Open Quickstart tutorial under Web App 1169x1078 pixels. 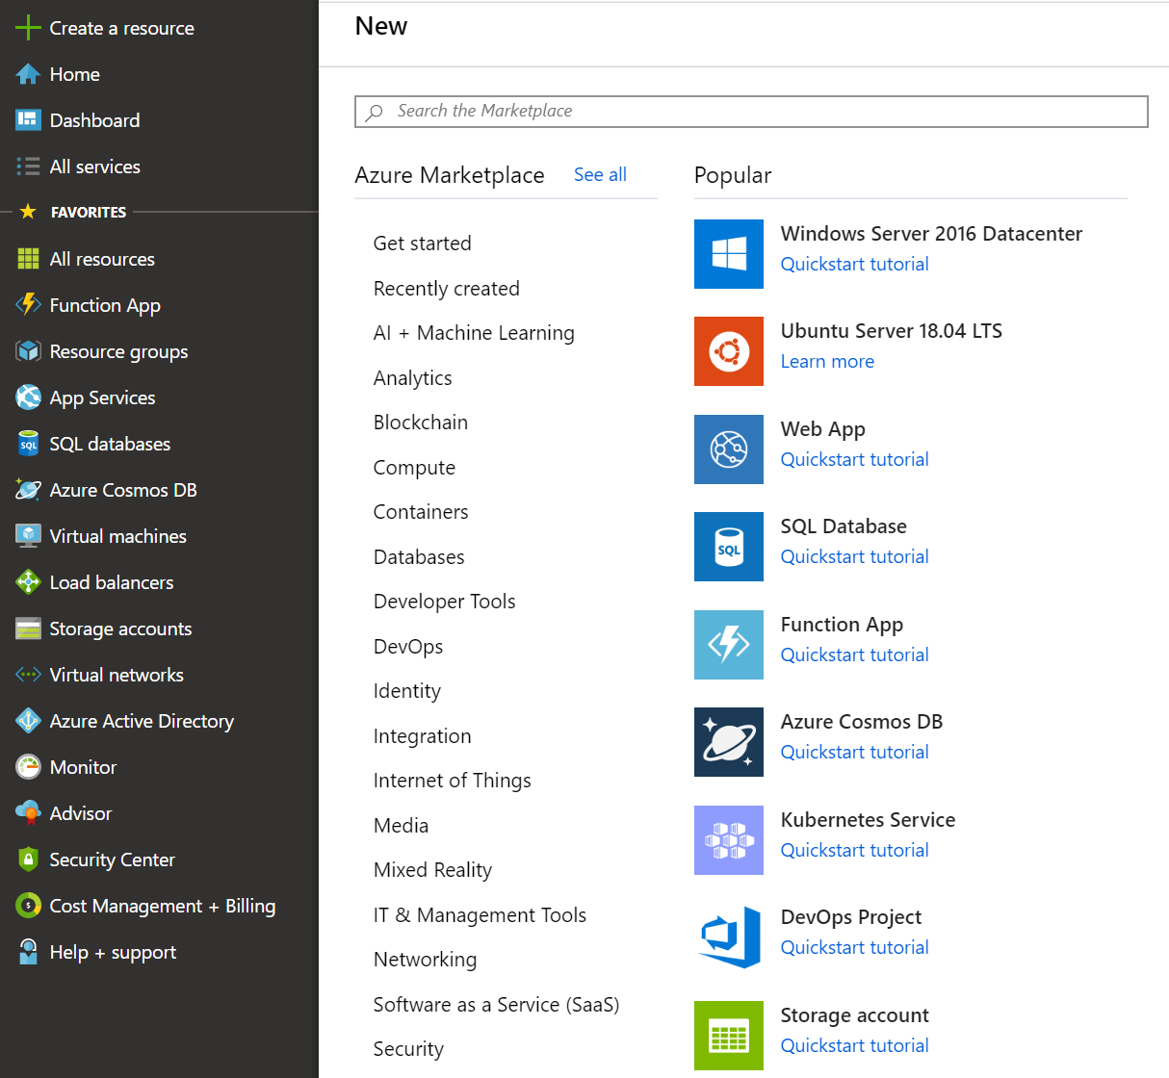click(854, 459)
